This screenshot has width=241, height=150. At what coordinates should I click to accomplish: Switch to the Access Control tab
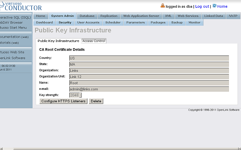(94, 41)
